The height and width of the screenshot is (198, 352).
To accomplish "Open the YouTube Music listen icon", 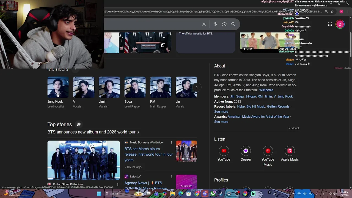I will click(268, 151).
